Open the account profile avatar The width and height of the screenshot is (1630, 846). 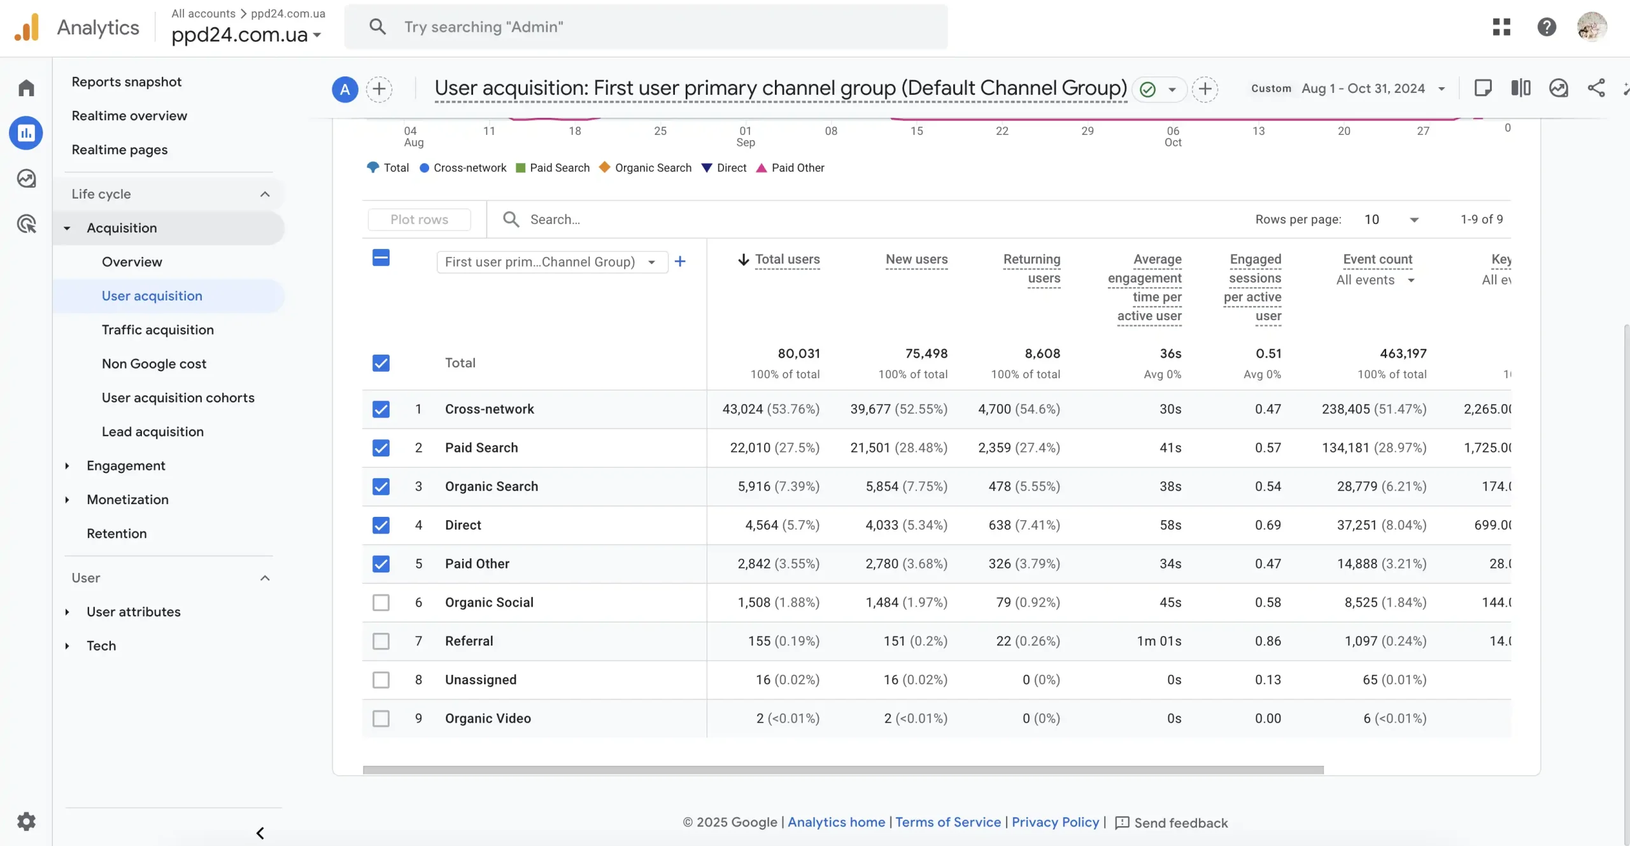(1592, 27)
